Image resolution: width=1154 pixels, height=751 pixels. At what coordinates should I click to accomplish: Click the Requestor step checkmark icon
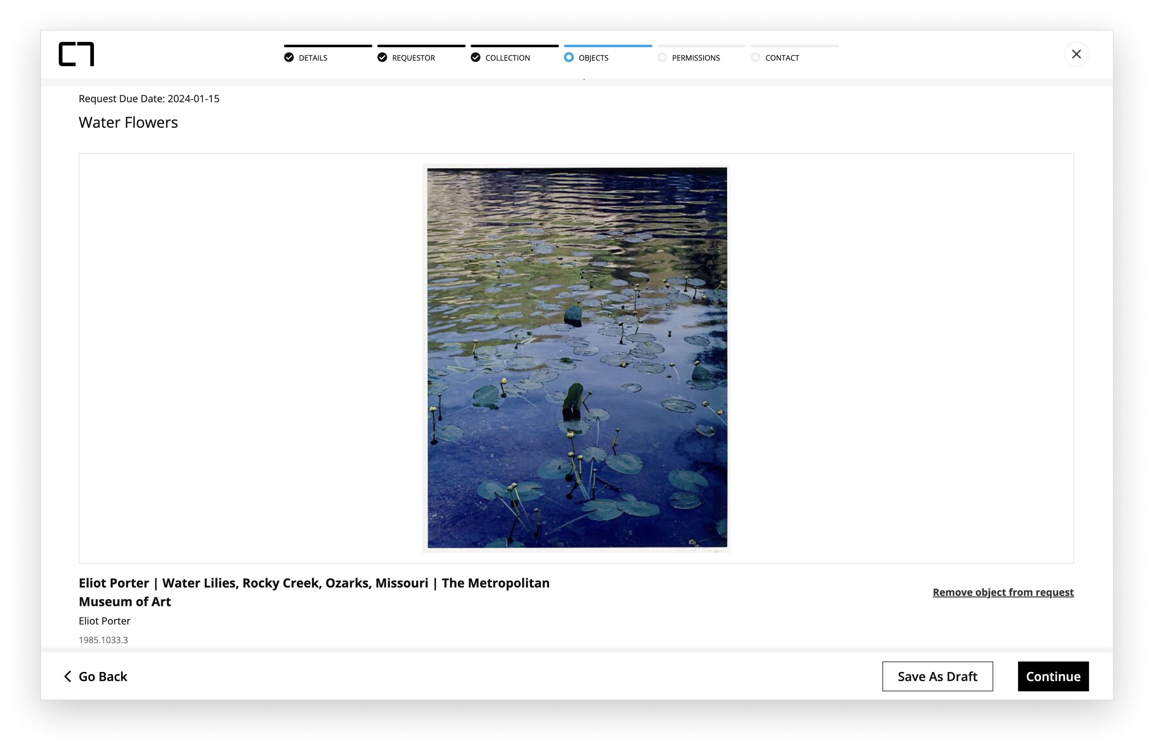[382, 58]
